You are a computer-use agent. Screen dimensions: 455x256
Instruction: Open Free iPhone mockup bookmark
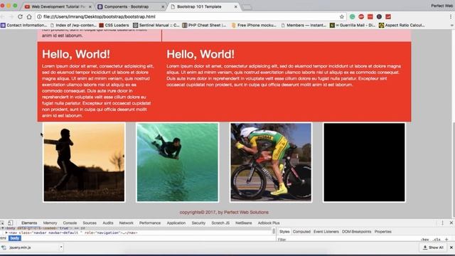[x=254, y=26]
